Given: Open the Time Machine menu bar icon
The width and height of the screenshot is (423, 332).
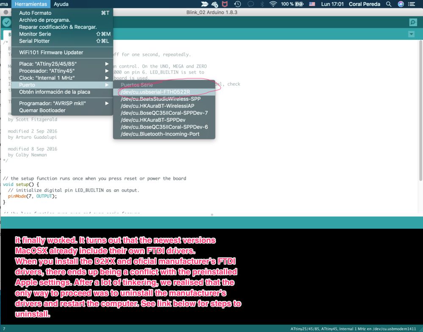Looking at the screenshot, I should [237, 4].
